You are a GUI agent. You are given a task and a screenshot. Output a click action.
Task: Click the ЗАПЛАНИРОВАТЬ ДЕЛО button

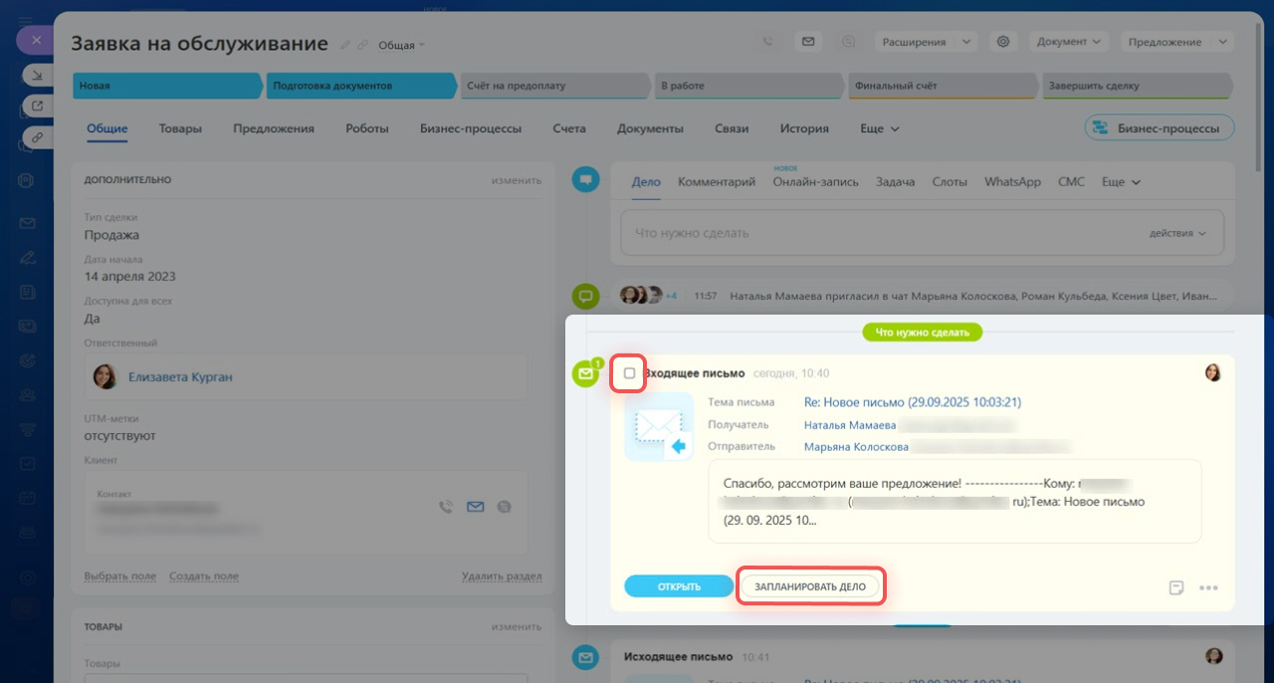pos(810,587)
